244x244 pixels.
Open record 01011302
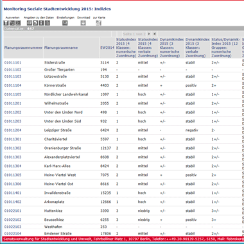click(13, 148)
